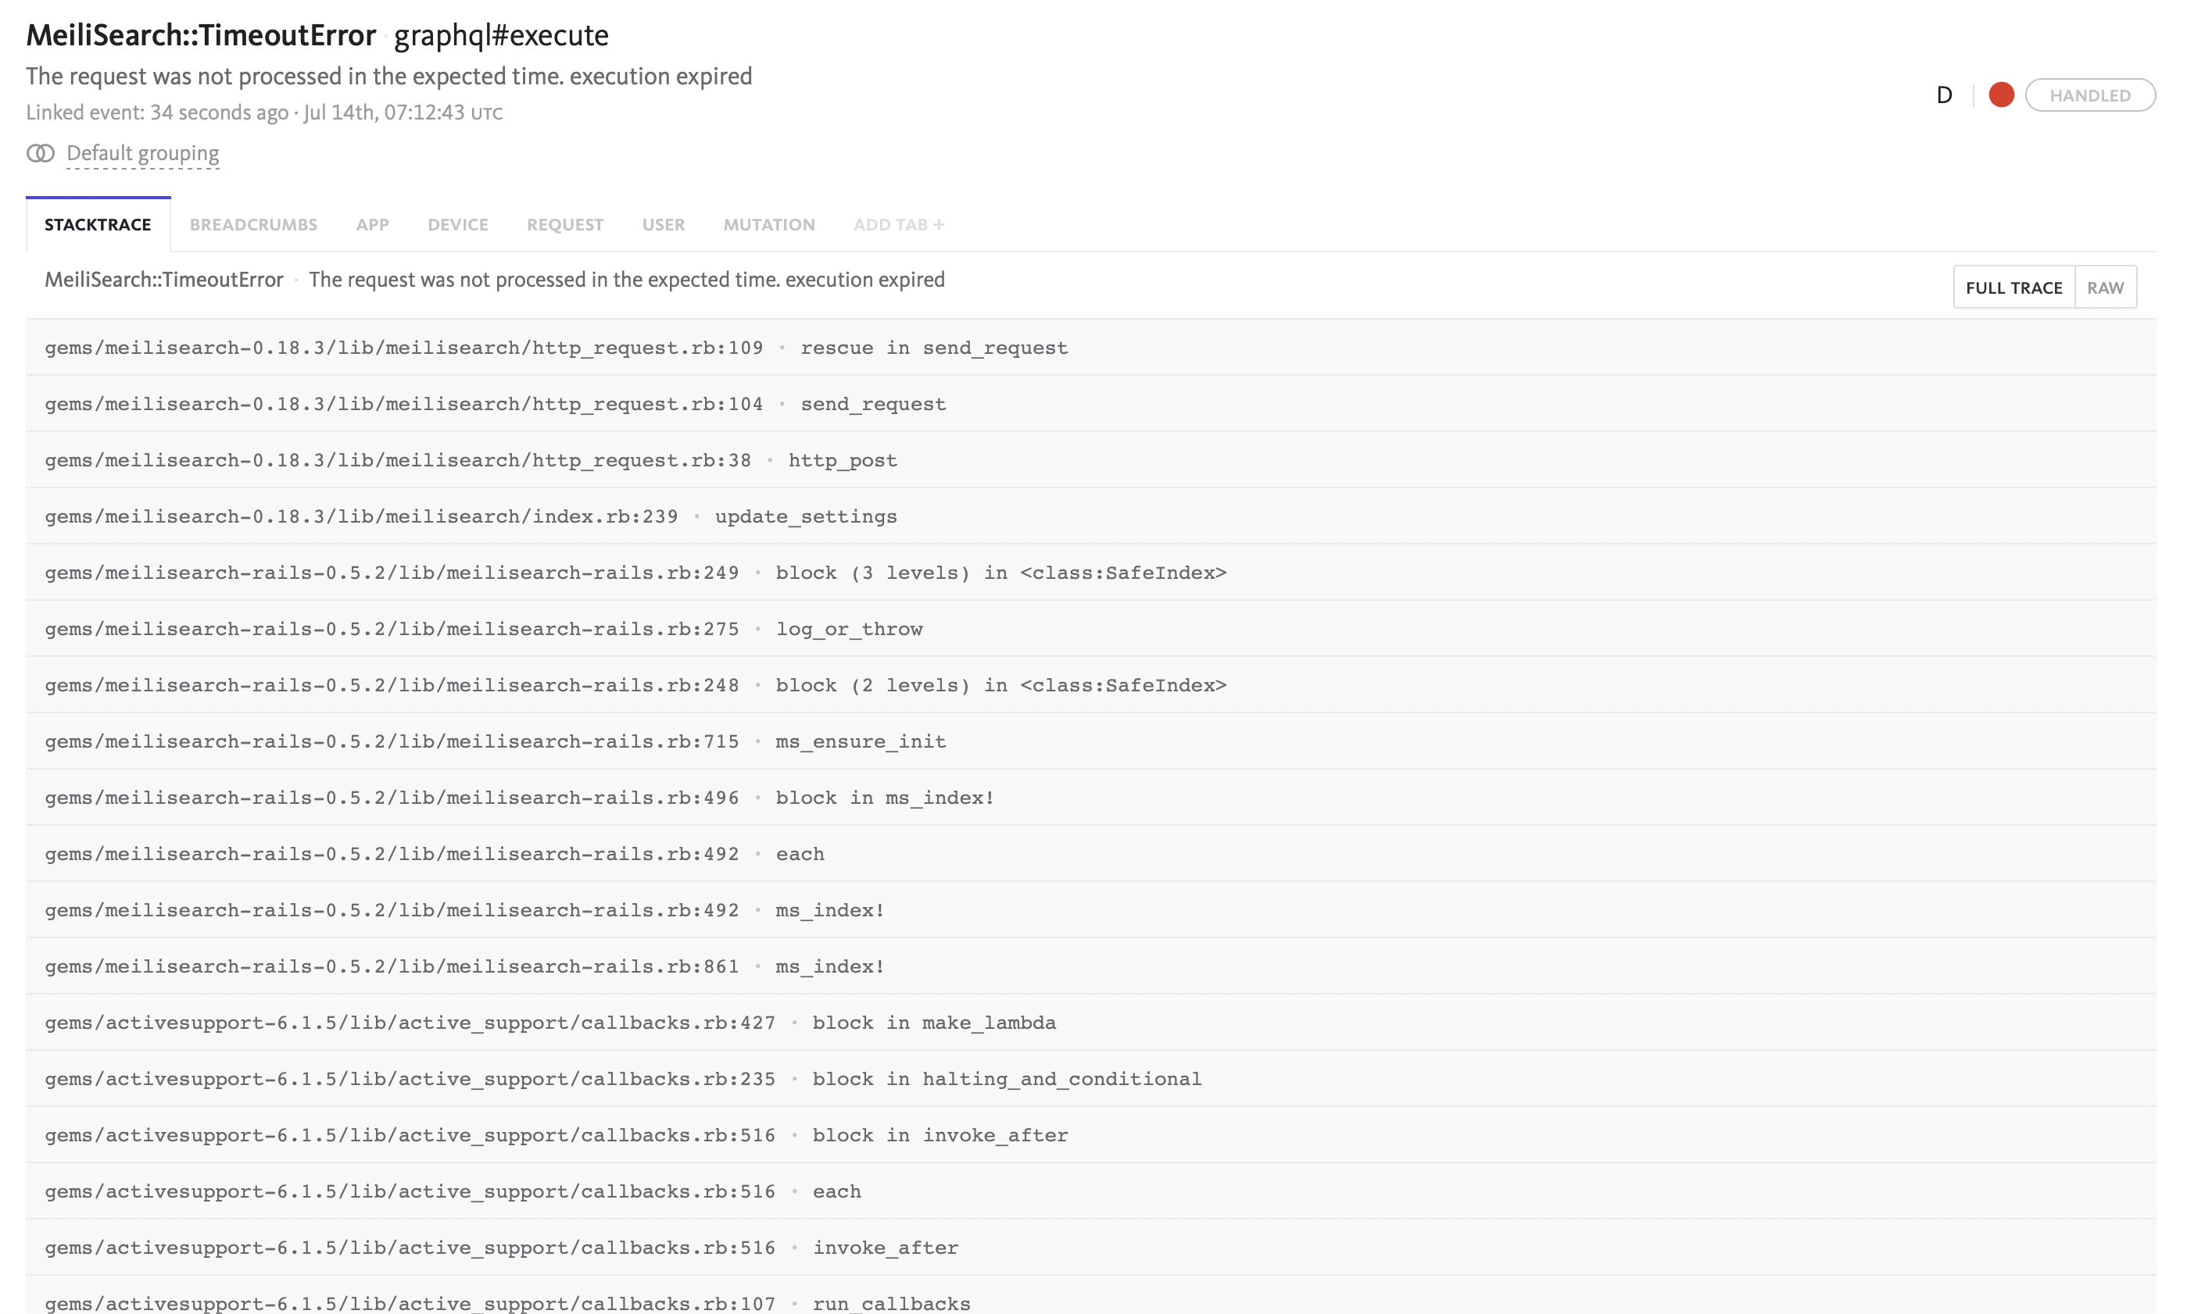Image resolution: width=2187 pixels, height=1314 pixels.
Task: Expand callbacks.rb:427 make_lambda frame
Action: click(550, 1023)
